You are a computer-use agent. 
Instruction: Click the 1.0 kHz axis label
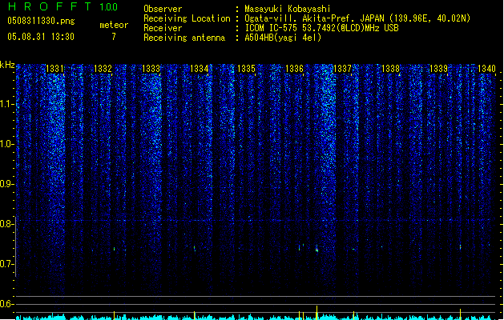click(6, 144)
